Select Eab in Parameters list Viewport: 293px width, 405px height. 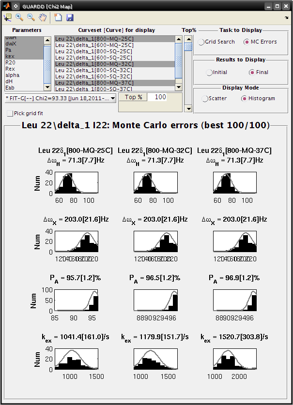coord(24,88)
